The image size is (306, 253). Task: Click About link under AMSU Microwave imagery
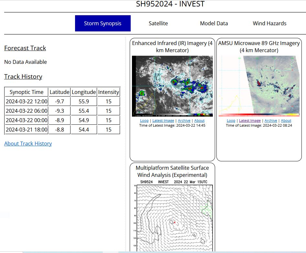[x=286, y=121]
